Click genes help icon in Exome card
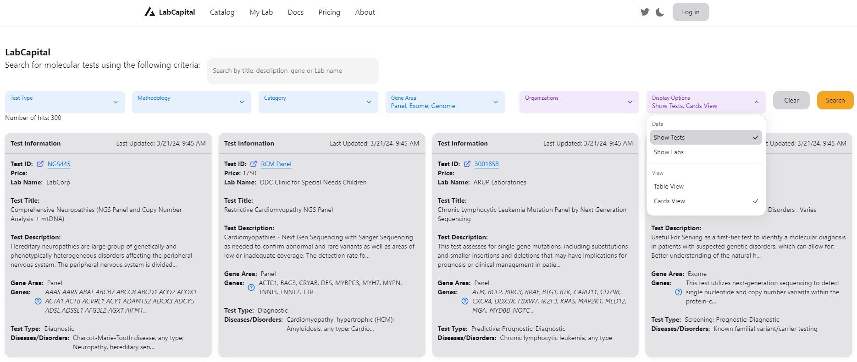 tap(679, 292)
